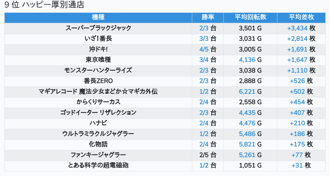The image size is (330, 176).
Task: Open the スーパーブラックジャック machine name
Action: point(98,28)
